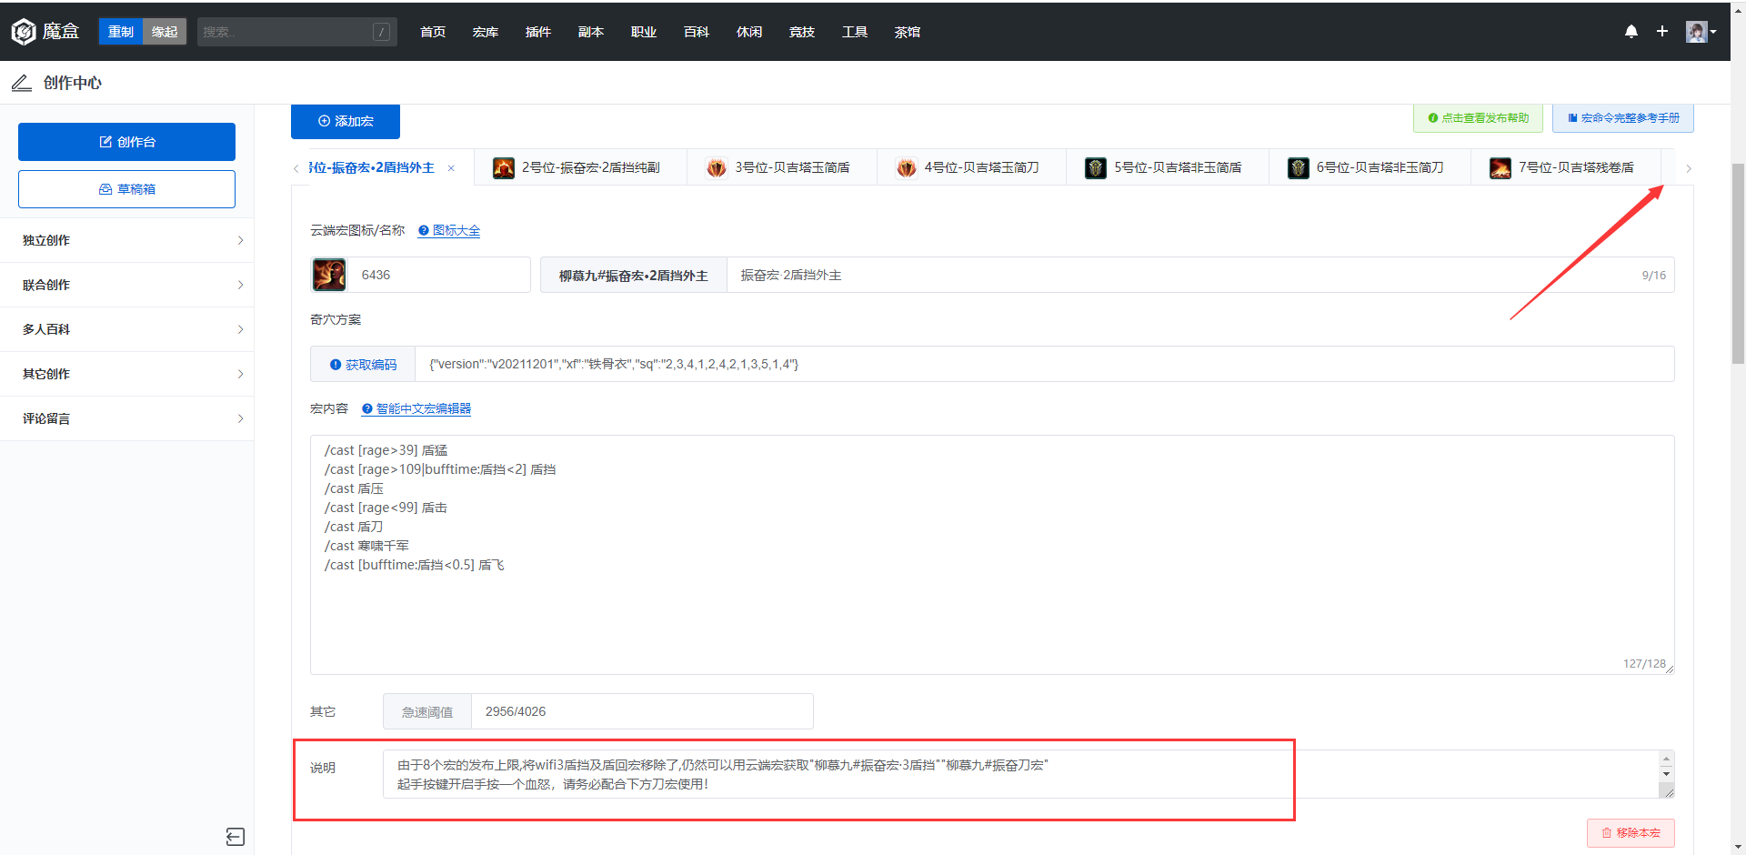Close the 振奋宏·2盾挡外主 tab
1746x855 pixels.
(451, 167)
